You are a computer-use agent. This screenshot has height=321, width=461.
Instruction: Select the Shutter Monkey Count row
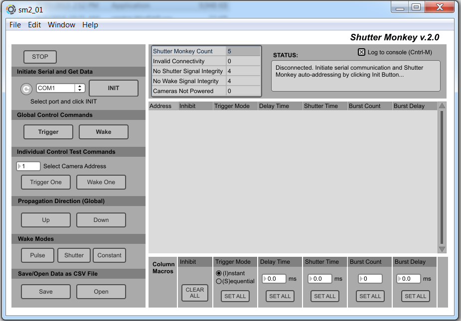coord(206,51)
